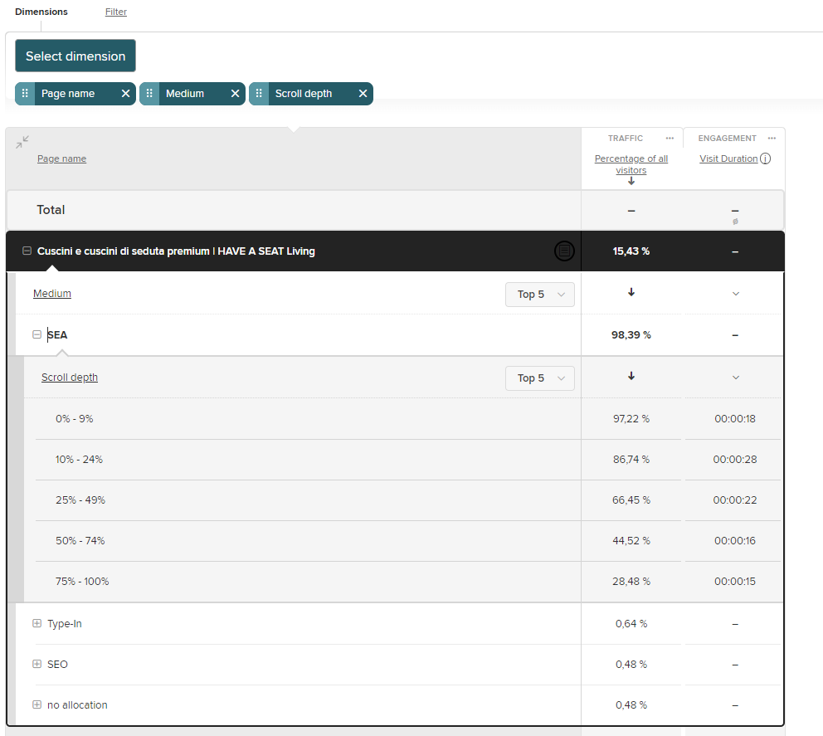Click the descending sort arrow under visitors header
The width and height of the screenshot is (823, 736).
[x=631, y=181]
